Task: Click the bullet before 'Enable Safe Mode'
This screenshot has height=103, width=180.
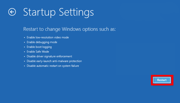Action: pos(24,52)
